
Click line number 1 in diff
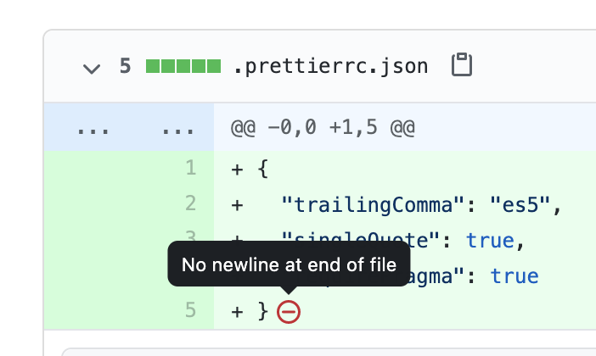(x=191, y=168)
